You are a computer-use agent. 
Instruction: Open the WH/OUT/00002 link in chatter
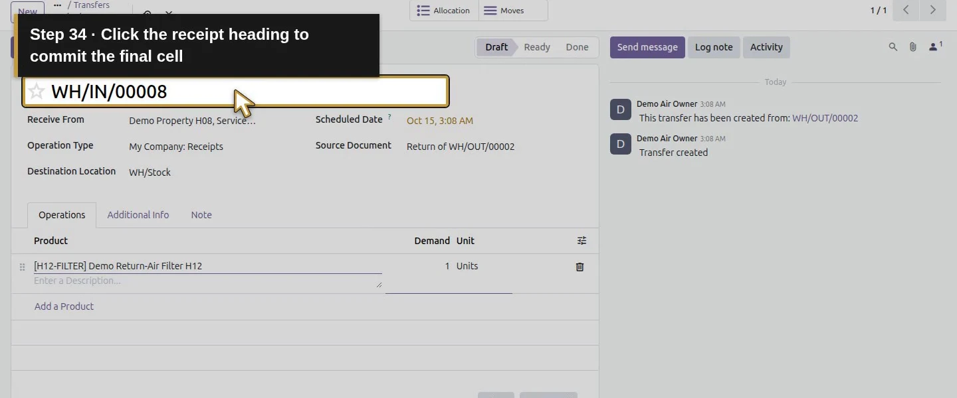coord(825,118)
